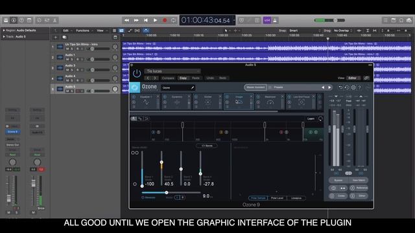Mute the Un Tipo Sin Ritmo - Intro track
415x233 pixels.
[67, 49]
